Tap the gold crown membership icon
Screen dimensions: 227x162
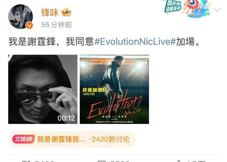click(66, 12)
